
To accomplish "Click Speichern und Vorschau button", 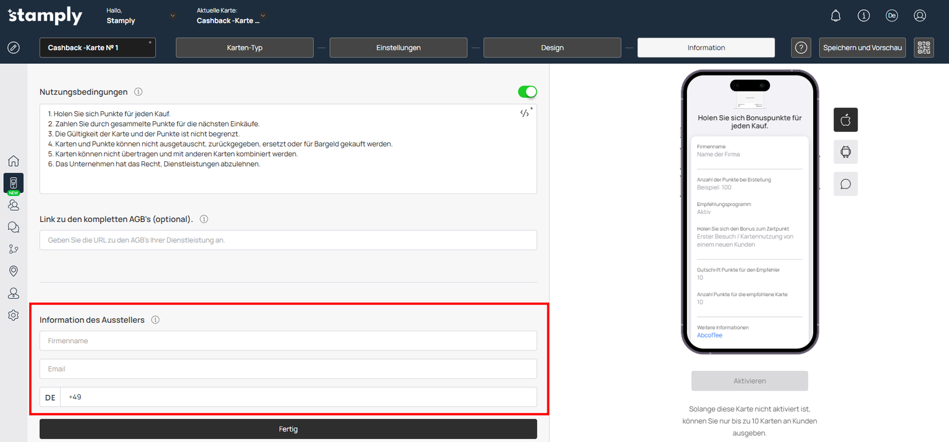I will coord(863,48).
